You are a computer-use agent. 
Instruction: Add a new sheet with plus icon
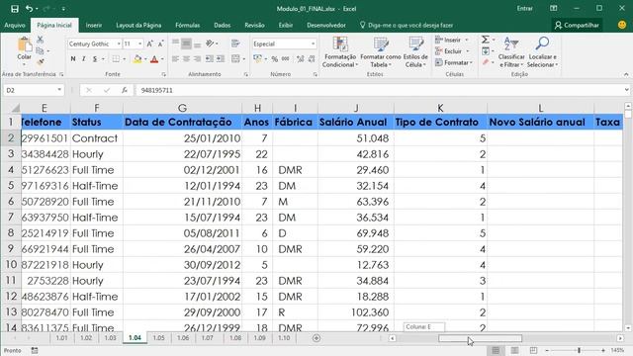click(316, 338)
